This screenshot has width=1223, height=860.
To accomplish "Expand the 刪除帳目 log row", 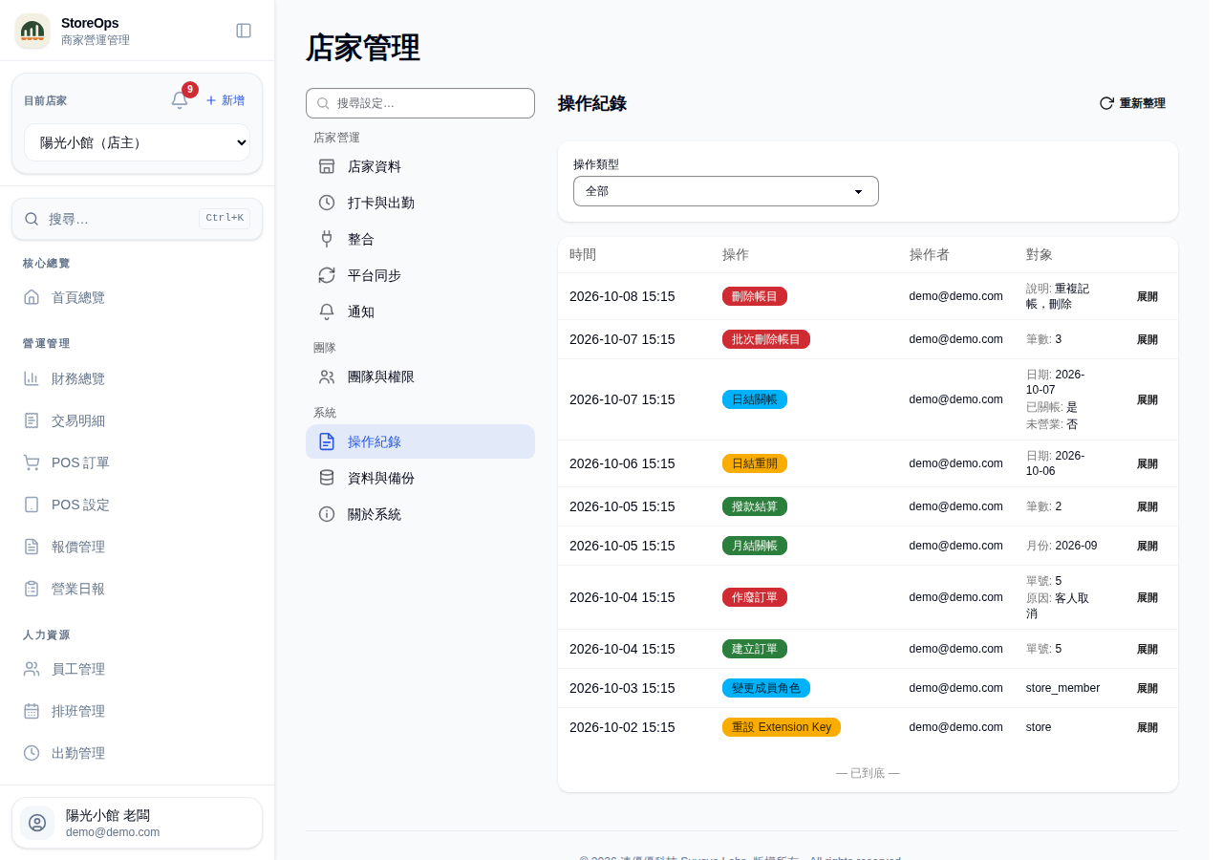I will tap(1147, 296).
